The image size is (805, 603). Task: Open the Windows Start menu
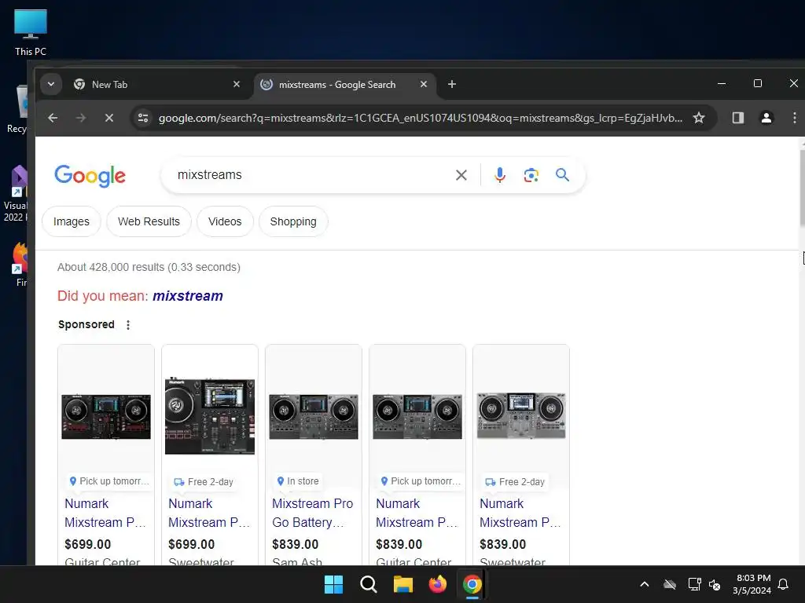[333, 584]
